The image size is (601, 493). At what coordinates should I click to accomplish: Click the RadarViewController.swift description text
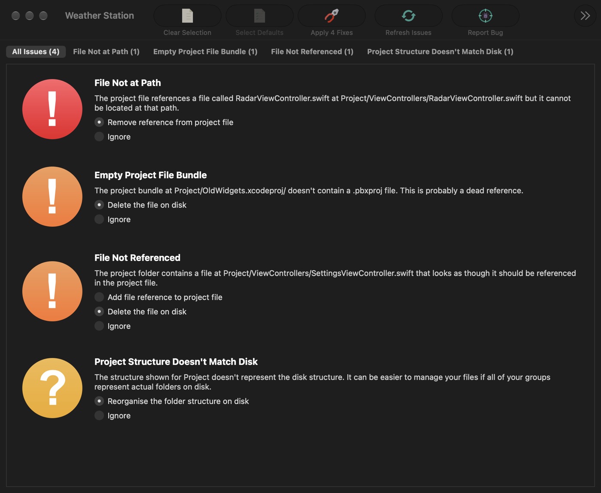333,103
